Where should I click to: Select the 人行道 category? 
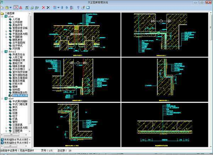pos(16,19)
